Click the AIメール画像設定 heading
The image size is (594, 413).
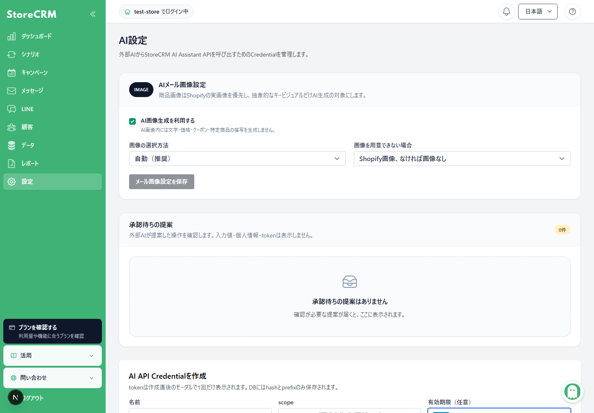coord(182,85)
